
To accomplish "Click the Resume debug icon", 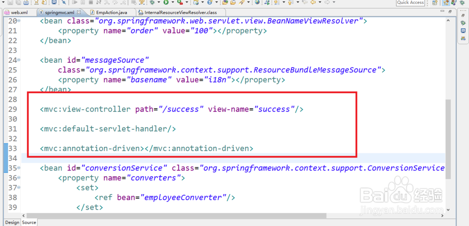I will click(x=75, y=2).
